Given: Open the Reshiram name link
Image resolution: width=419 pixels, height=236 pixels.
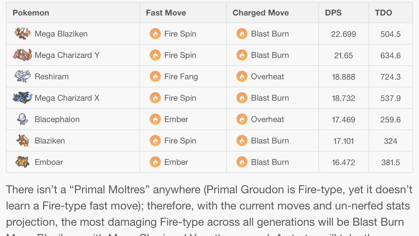Looking at the screenshot, I should click(x=52, y=77).
